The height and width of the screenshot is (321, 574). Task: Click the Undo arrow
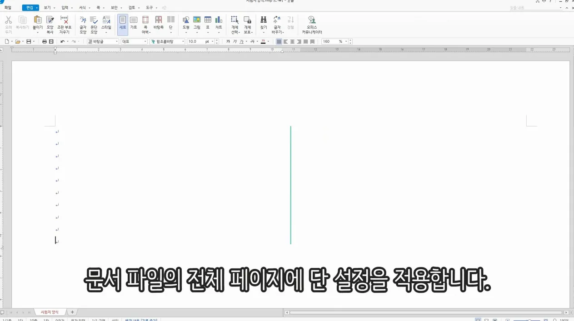pyautogui.click(x=63, y=41)
